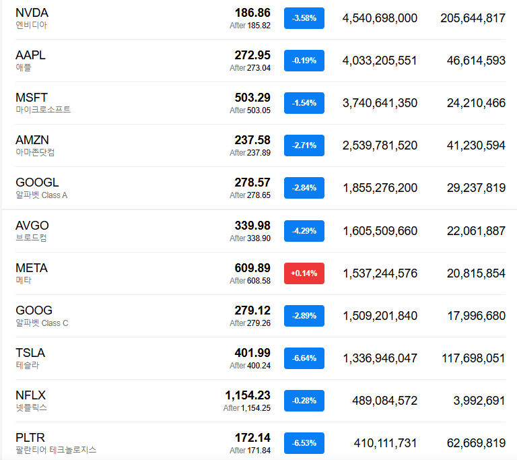The height and width of the screenshot is (460, 517).
Task: Click PLTR after-hours price 171.84
Action: pyautogui.click(x=258, y=451)
